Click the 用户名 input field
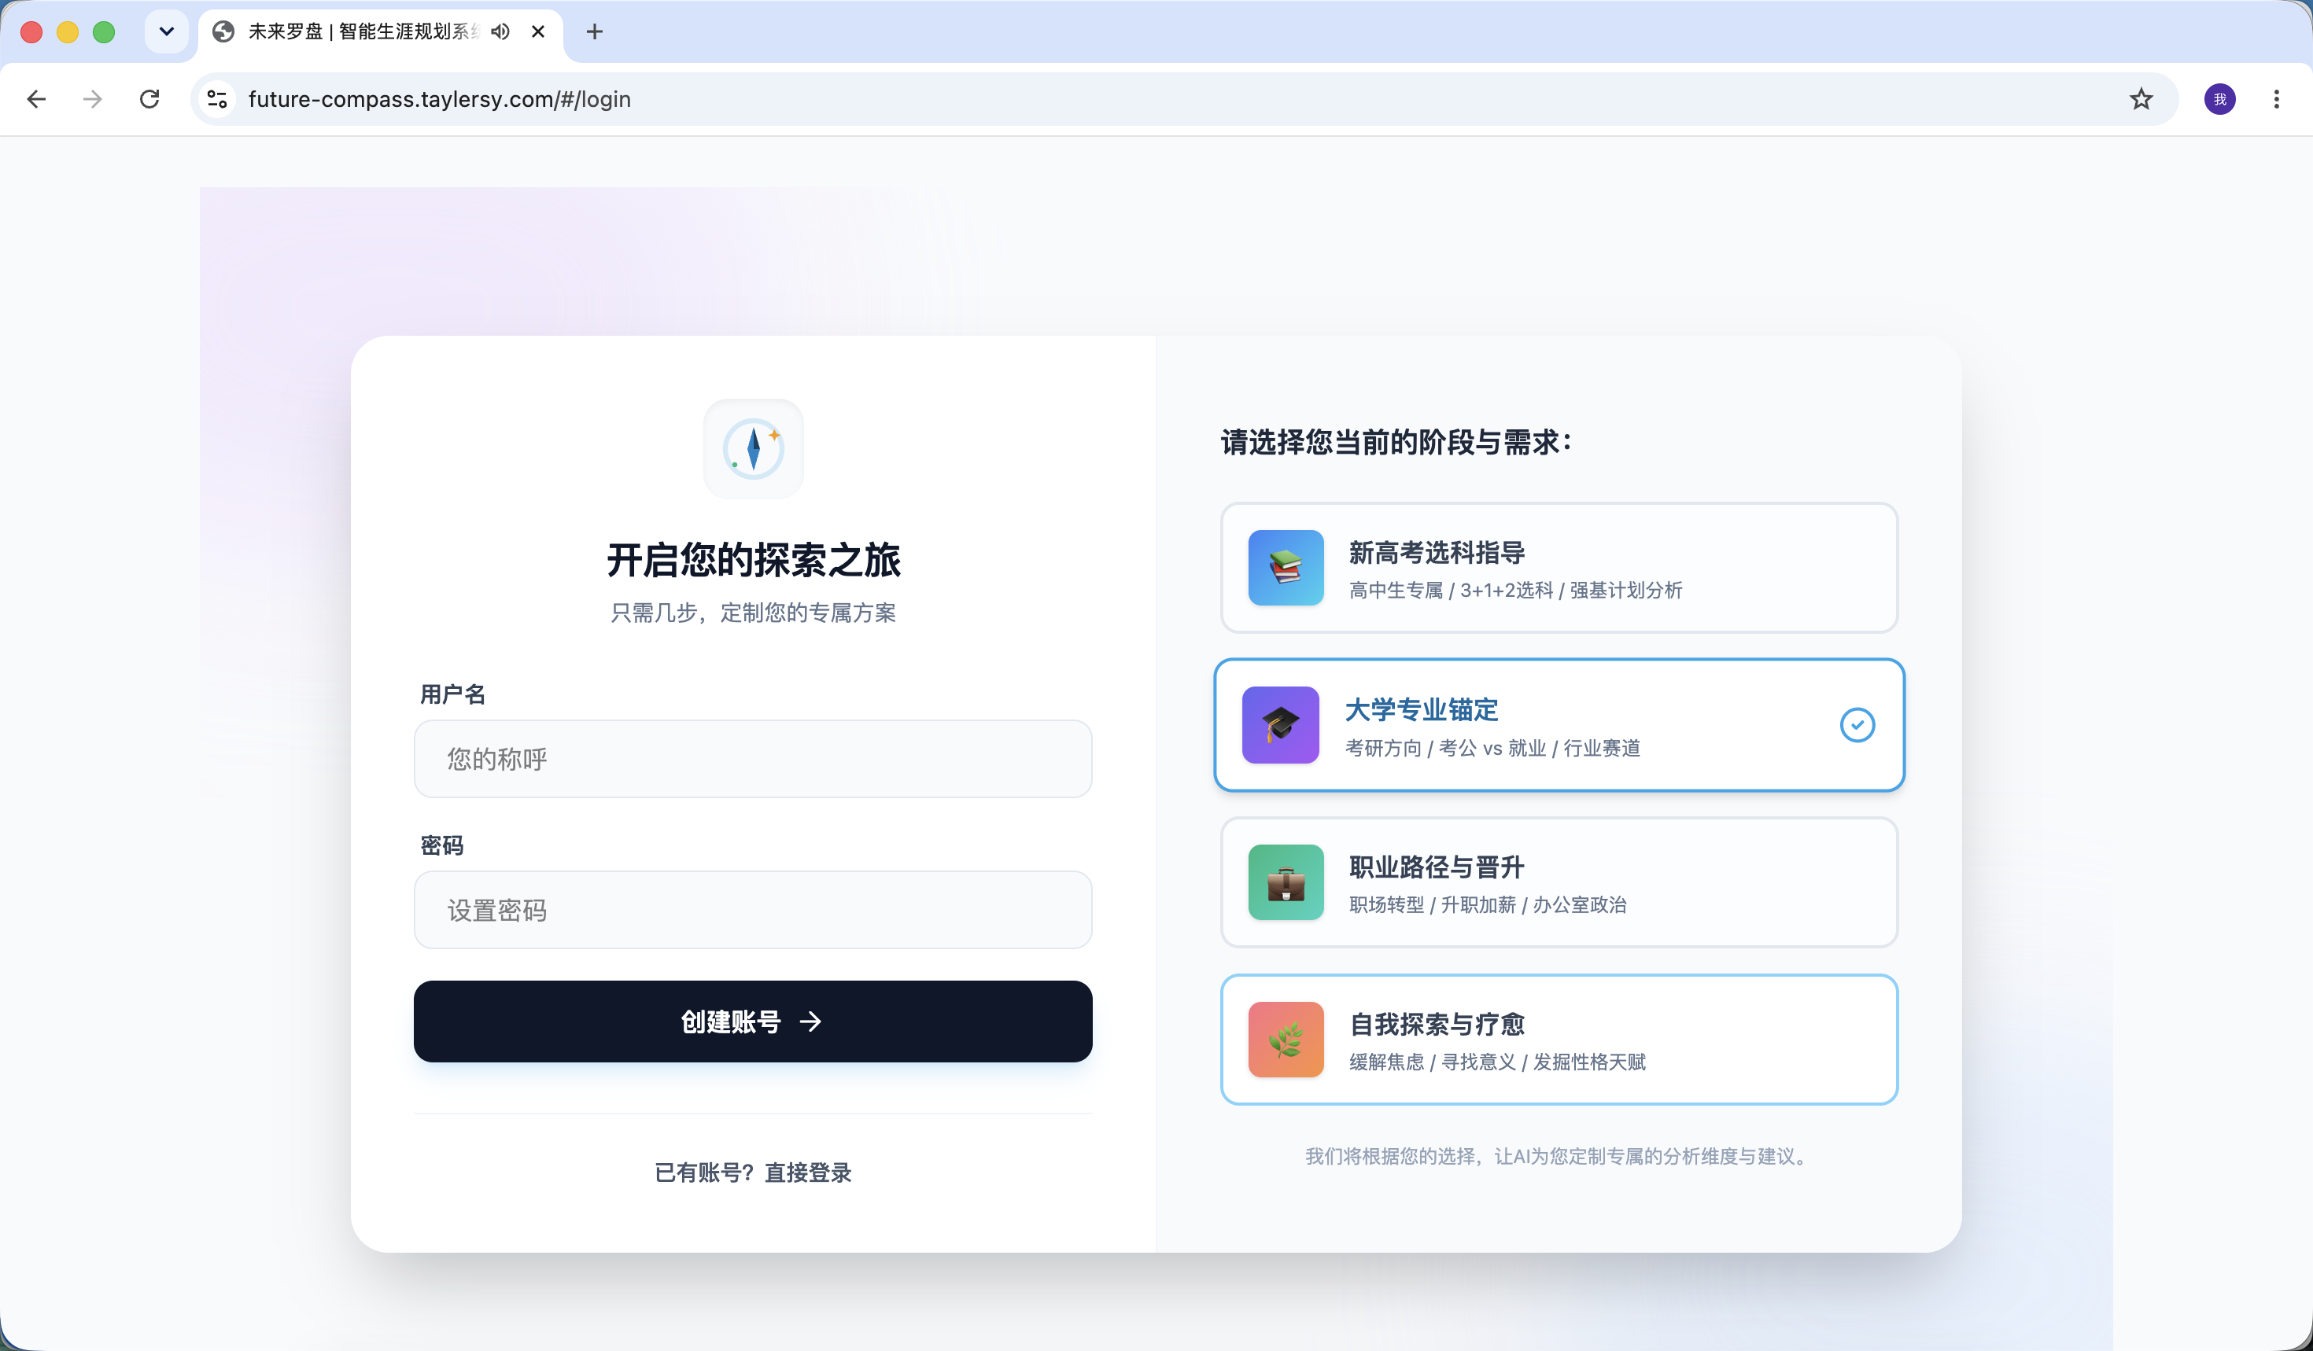 pyautogui.click(x=753, y=759)
